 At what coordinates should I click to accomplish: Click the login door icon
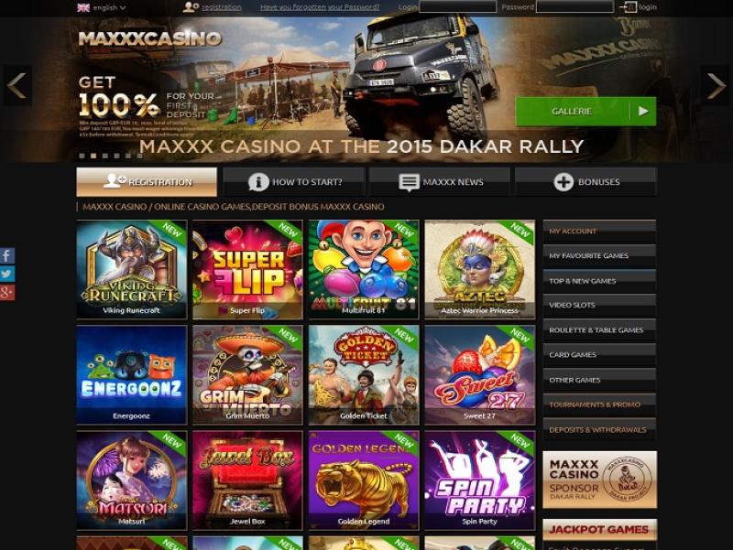click(x=628, y=7)
